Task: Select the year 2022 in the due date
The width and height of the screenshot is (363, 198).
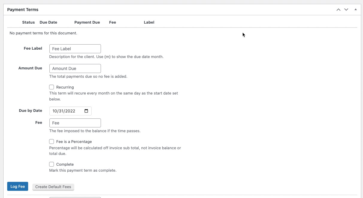Action: [70, 111]
